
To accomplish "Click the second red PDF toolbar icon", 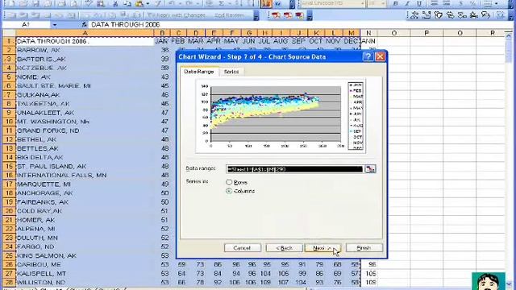I will pos(288,15).
